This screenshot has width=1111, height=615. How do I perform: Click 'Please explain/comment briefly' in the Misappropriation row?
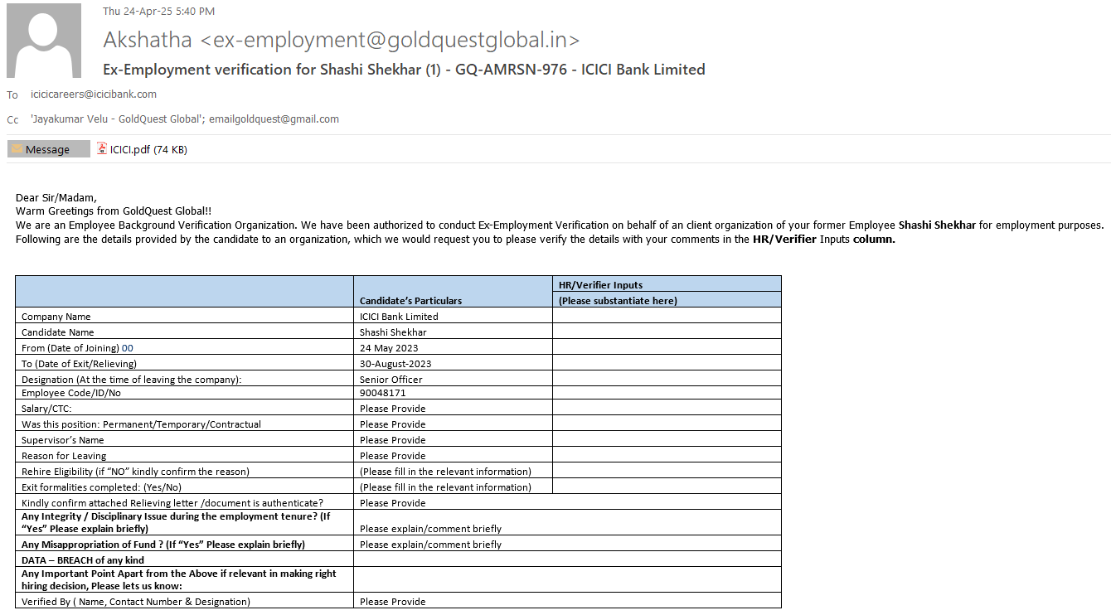[430, 545]
